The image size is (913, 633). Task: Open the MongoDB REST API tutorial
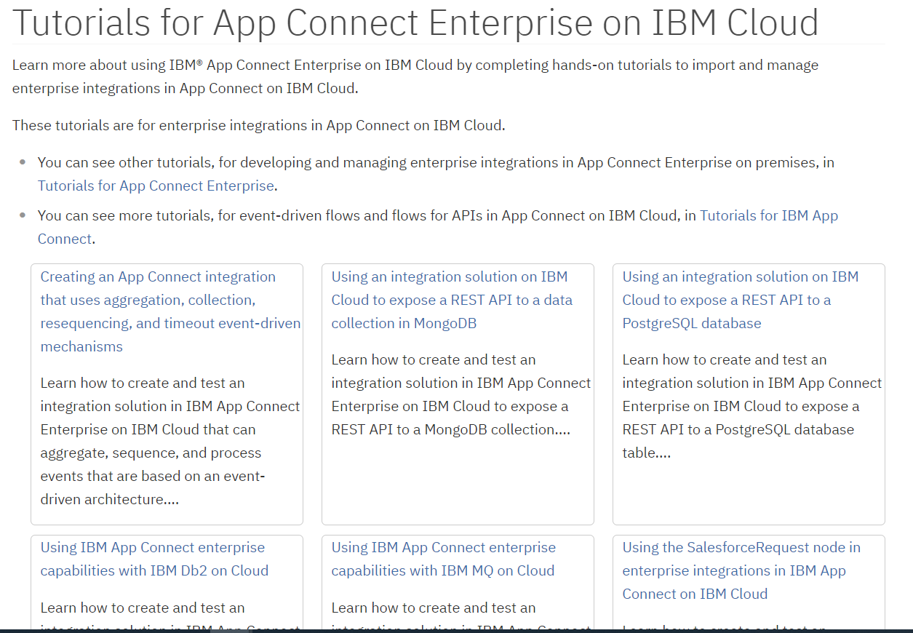[x=452, y=300]
